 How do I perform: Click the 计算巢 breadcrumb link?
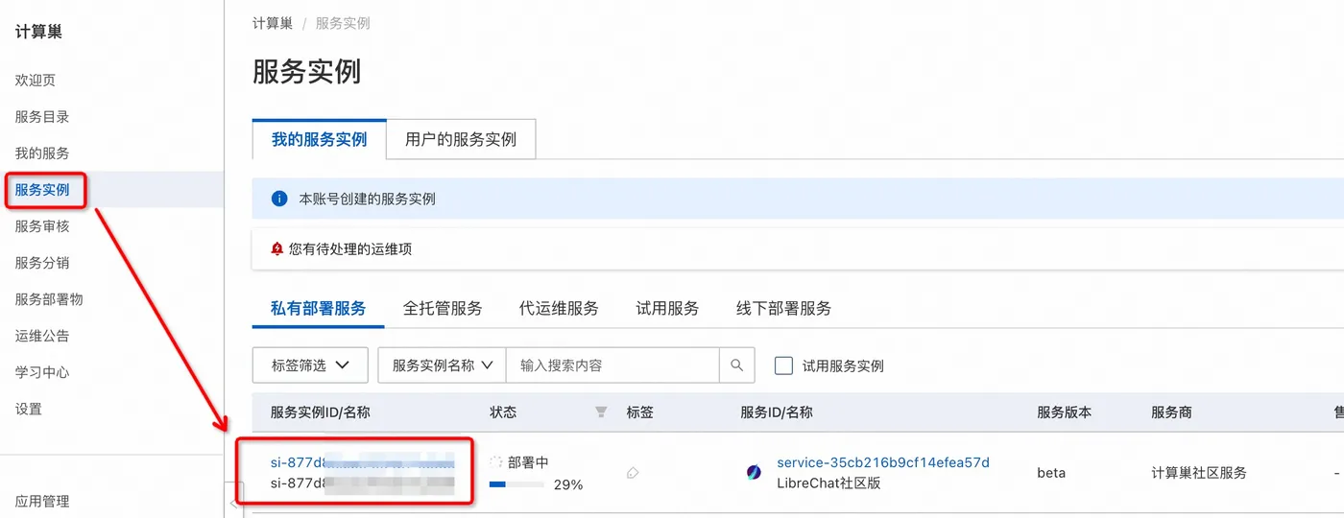pos(273,23)
